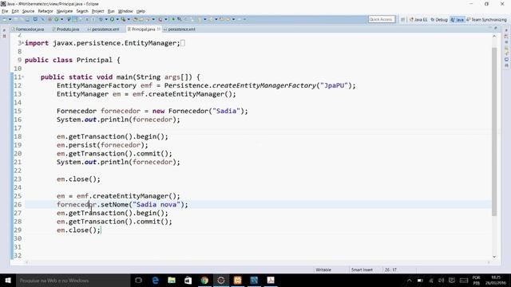Viewport: 511px width, 287px height.
Task: Open the volume control in the tray
Action: [442, 280]
